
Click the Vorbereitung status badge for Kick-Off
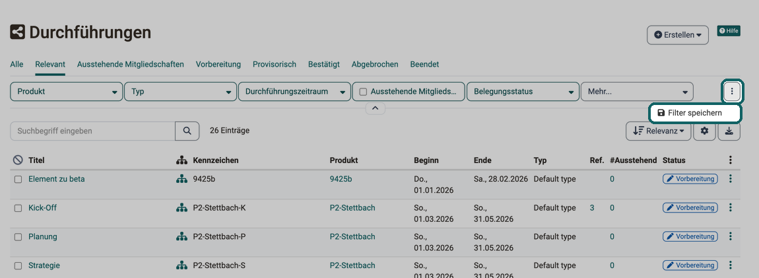point(690,208)
